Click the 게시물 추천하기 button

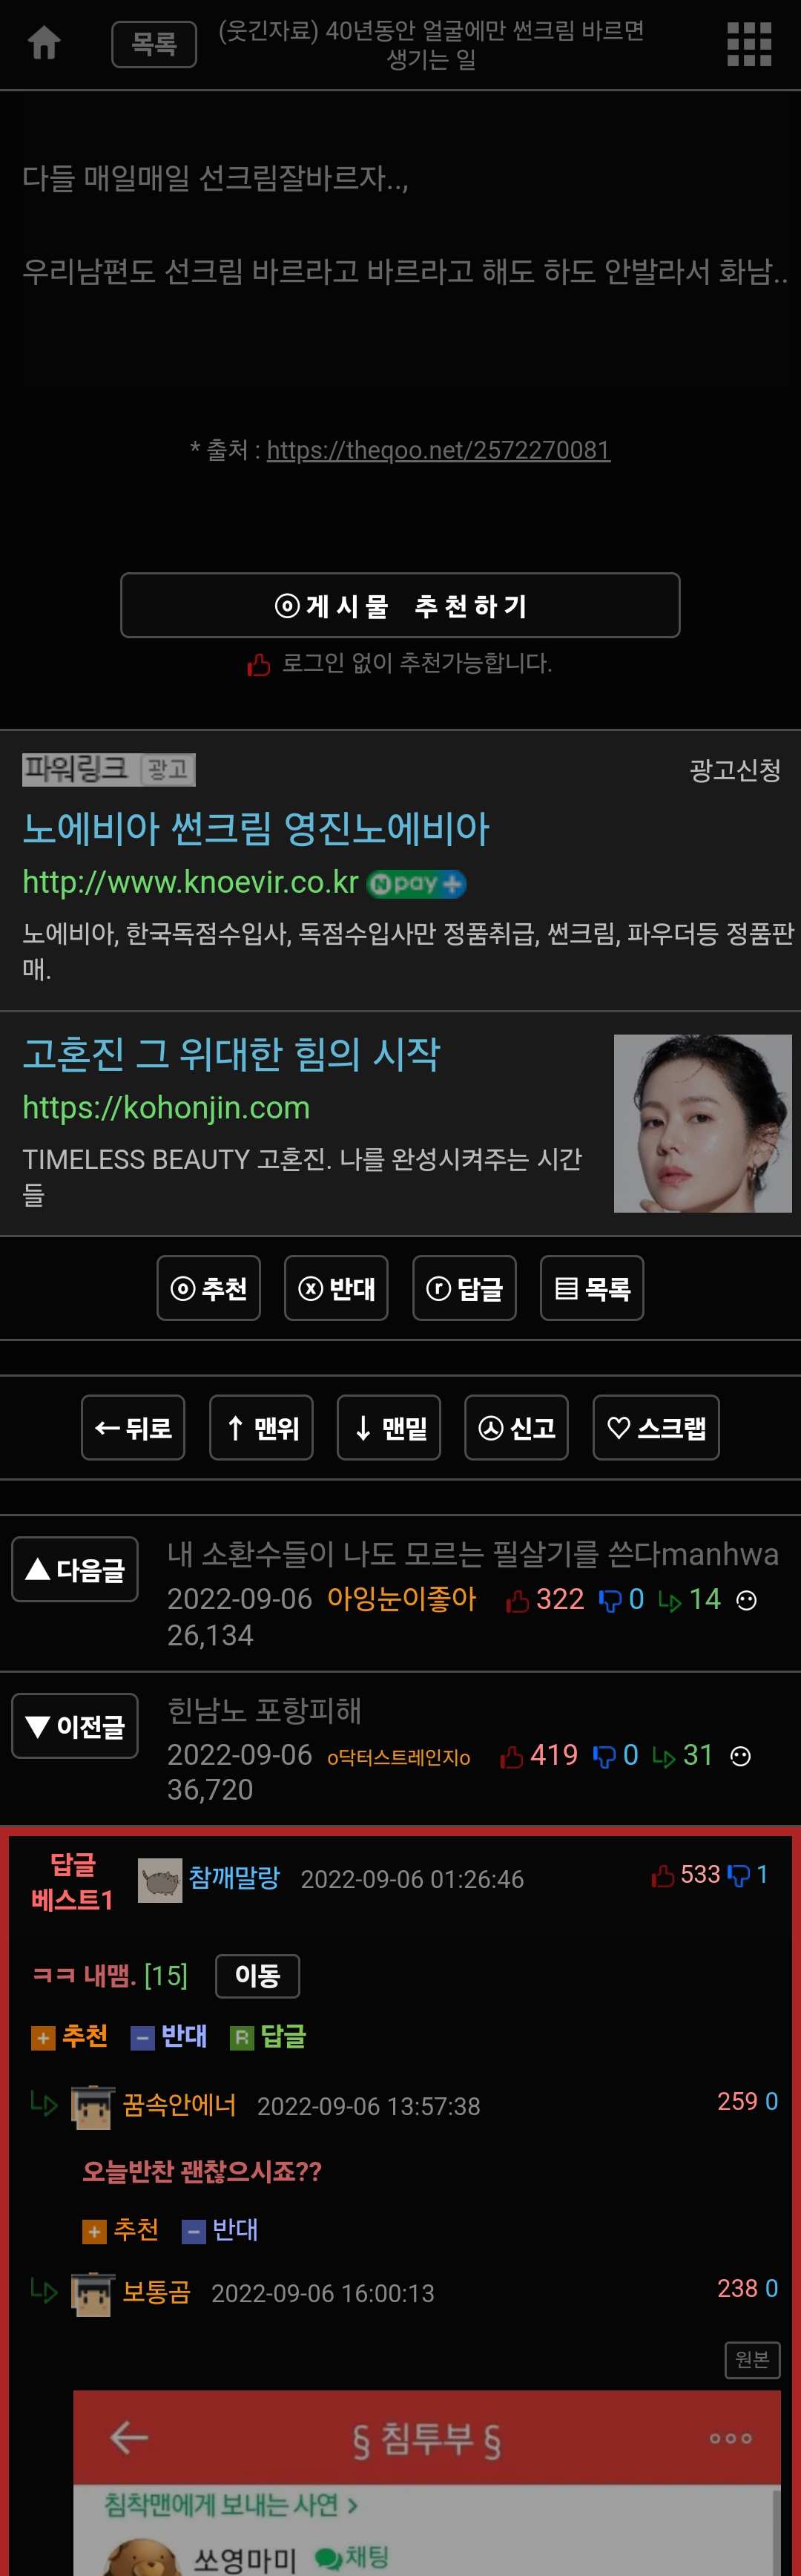400,605
